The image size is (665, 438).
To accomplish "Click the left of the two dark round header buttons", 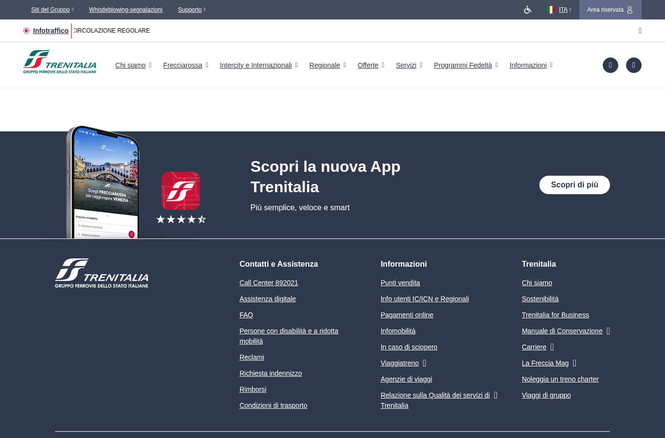I will 610,65.
